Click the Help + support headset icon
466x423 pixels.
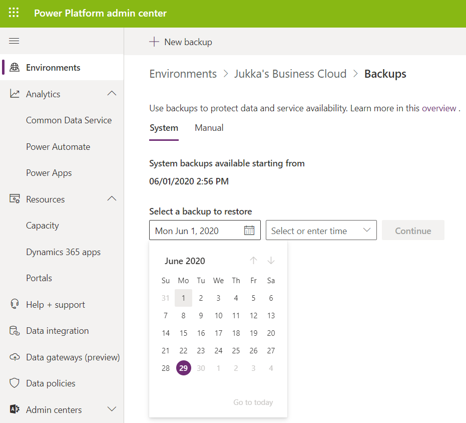(x=15, y=304)
